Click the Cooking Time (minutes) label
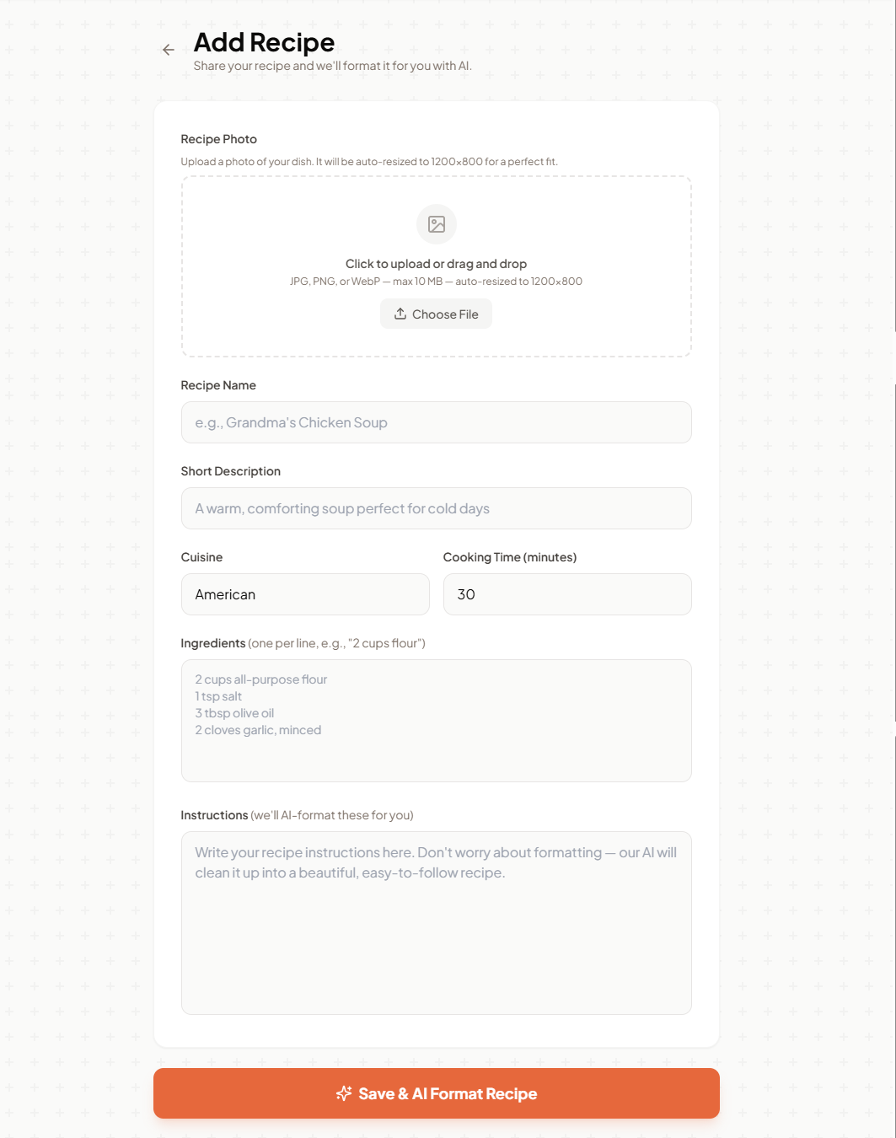 tap(510, 557)
